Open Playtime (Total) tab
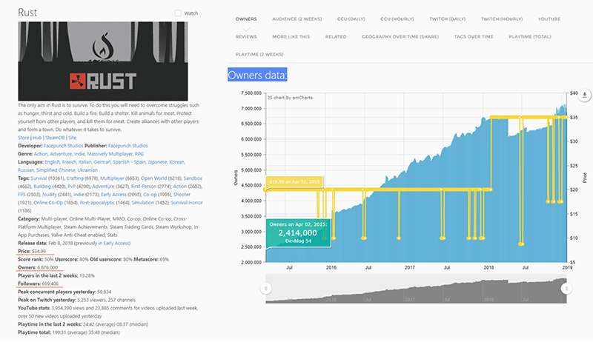593x342 pixels. (x=530, y=36)
